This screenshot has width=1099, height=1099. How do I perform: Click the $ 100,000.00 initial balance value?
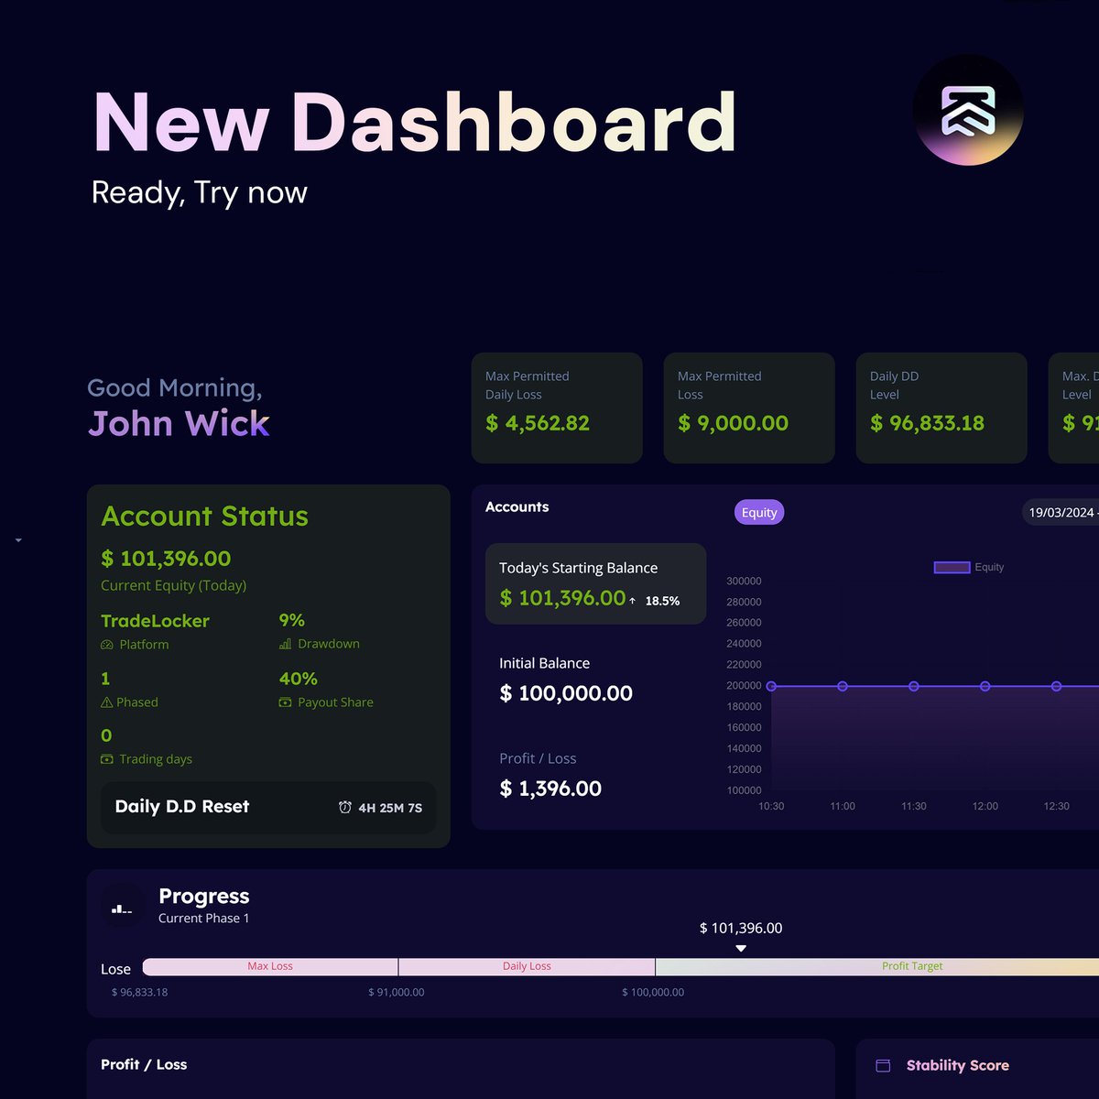[x=566, y=693]
